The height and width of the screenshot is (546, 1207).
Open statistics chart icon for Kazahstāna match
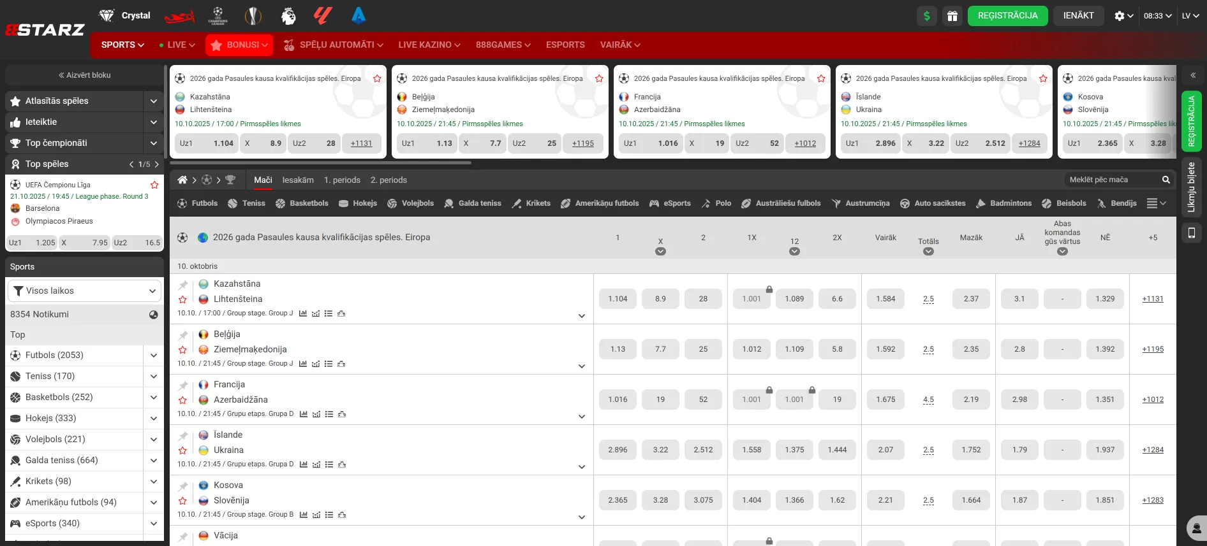click(303, 313)
